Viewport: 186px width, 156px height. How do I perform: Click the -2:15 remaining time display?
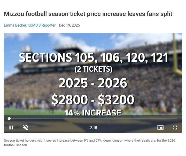pos(93,128)
